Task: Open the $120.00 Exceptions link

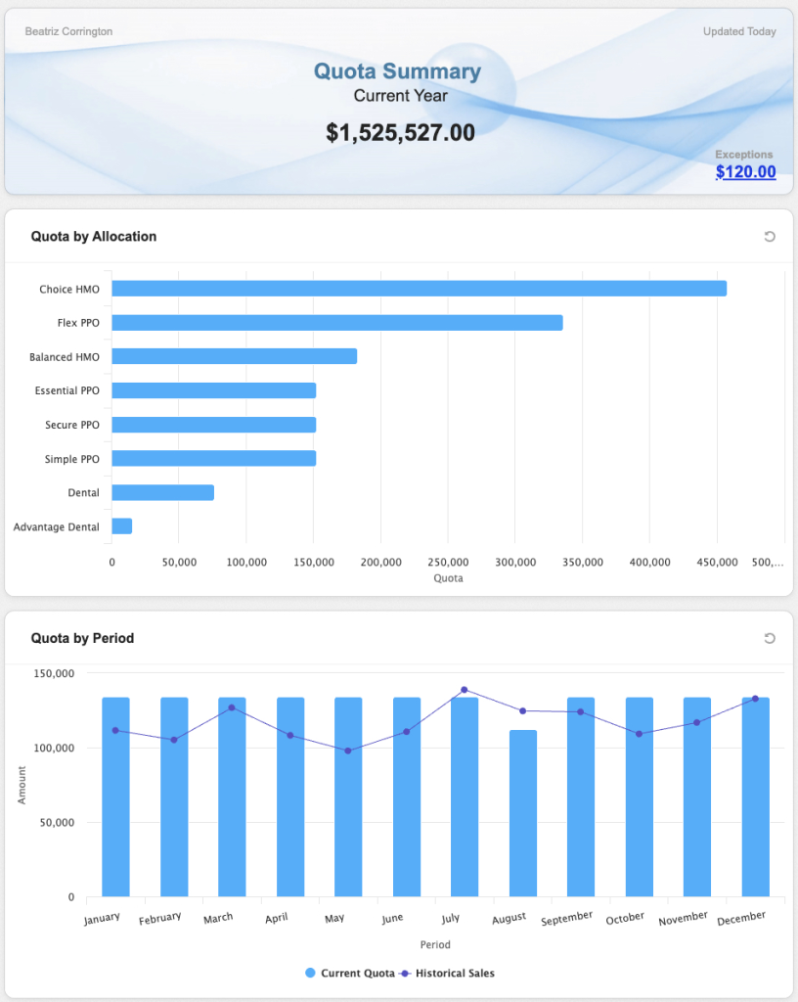Action: [745, 172]
